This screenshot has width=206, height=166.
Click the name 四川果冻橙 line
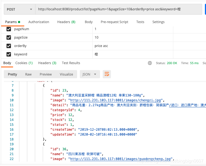(x=77, y=154)
